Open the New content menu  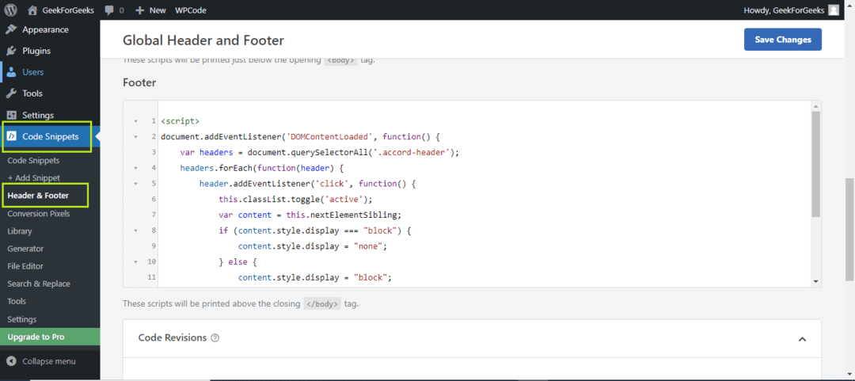(x=150, y=10)
